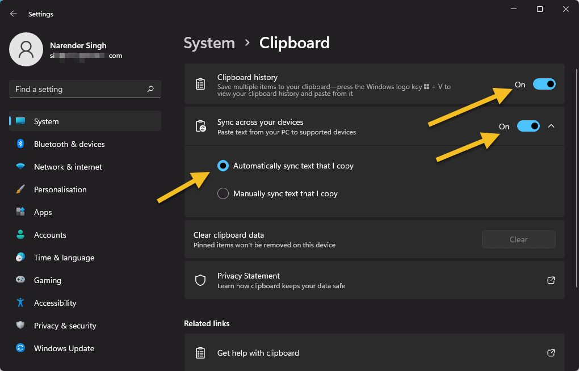Click the Settings window title text
Screen dimensions: 579x371
[41, 14]
